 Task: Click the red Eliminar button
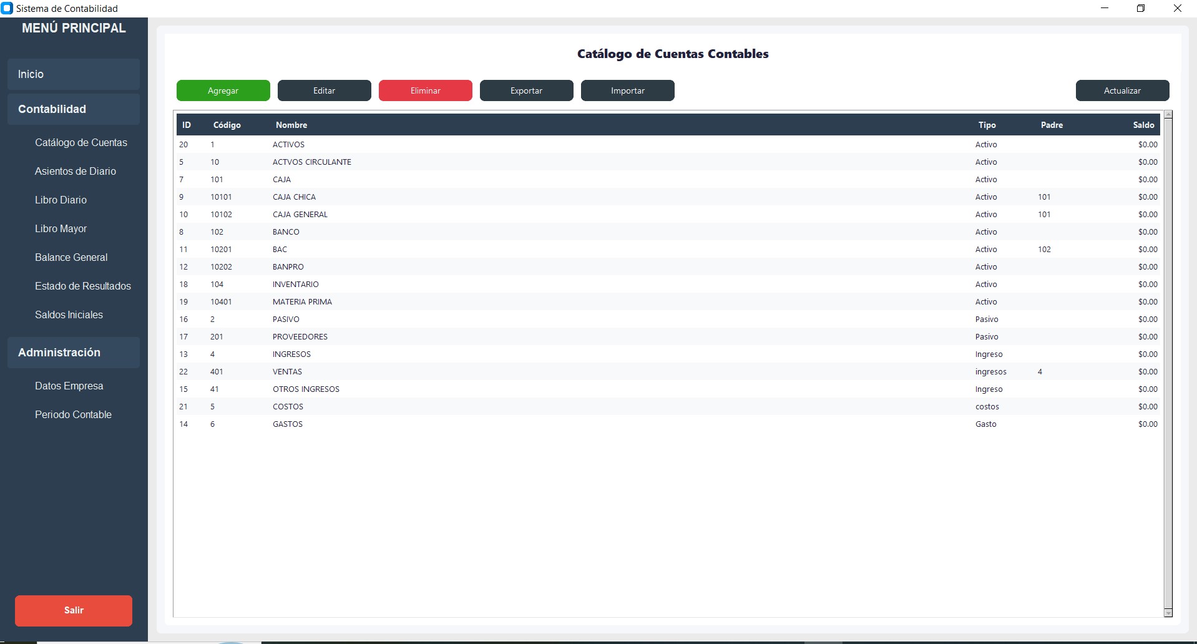[x=425, y=90]
